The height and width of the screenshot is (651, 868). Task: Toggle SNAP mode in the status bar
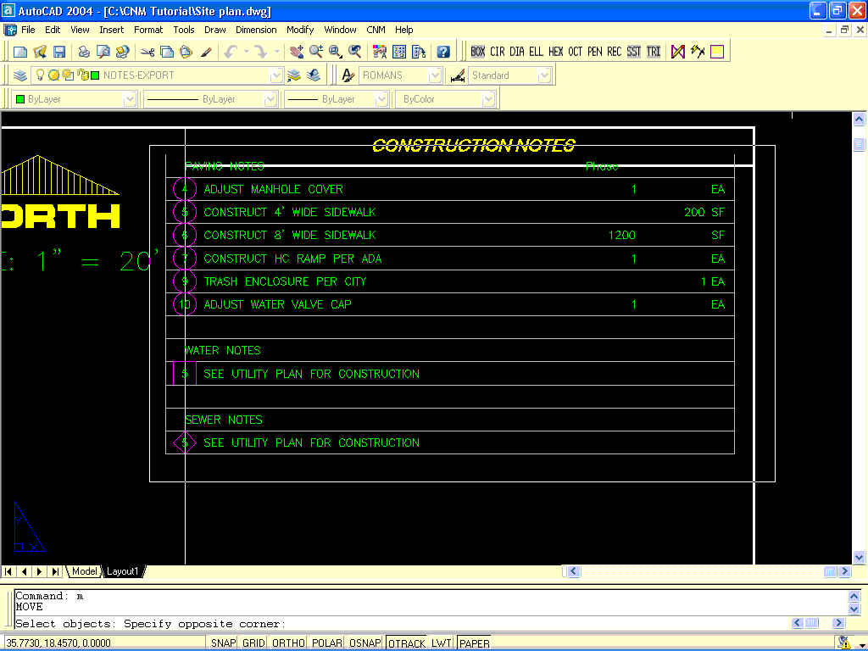tap(224, 643)
